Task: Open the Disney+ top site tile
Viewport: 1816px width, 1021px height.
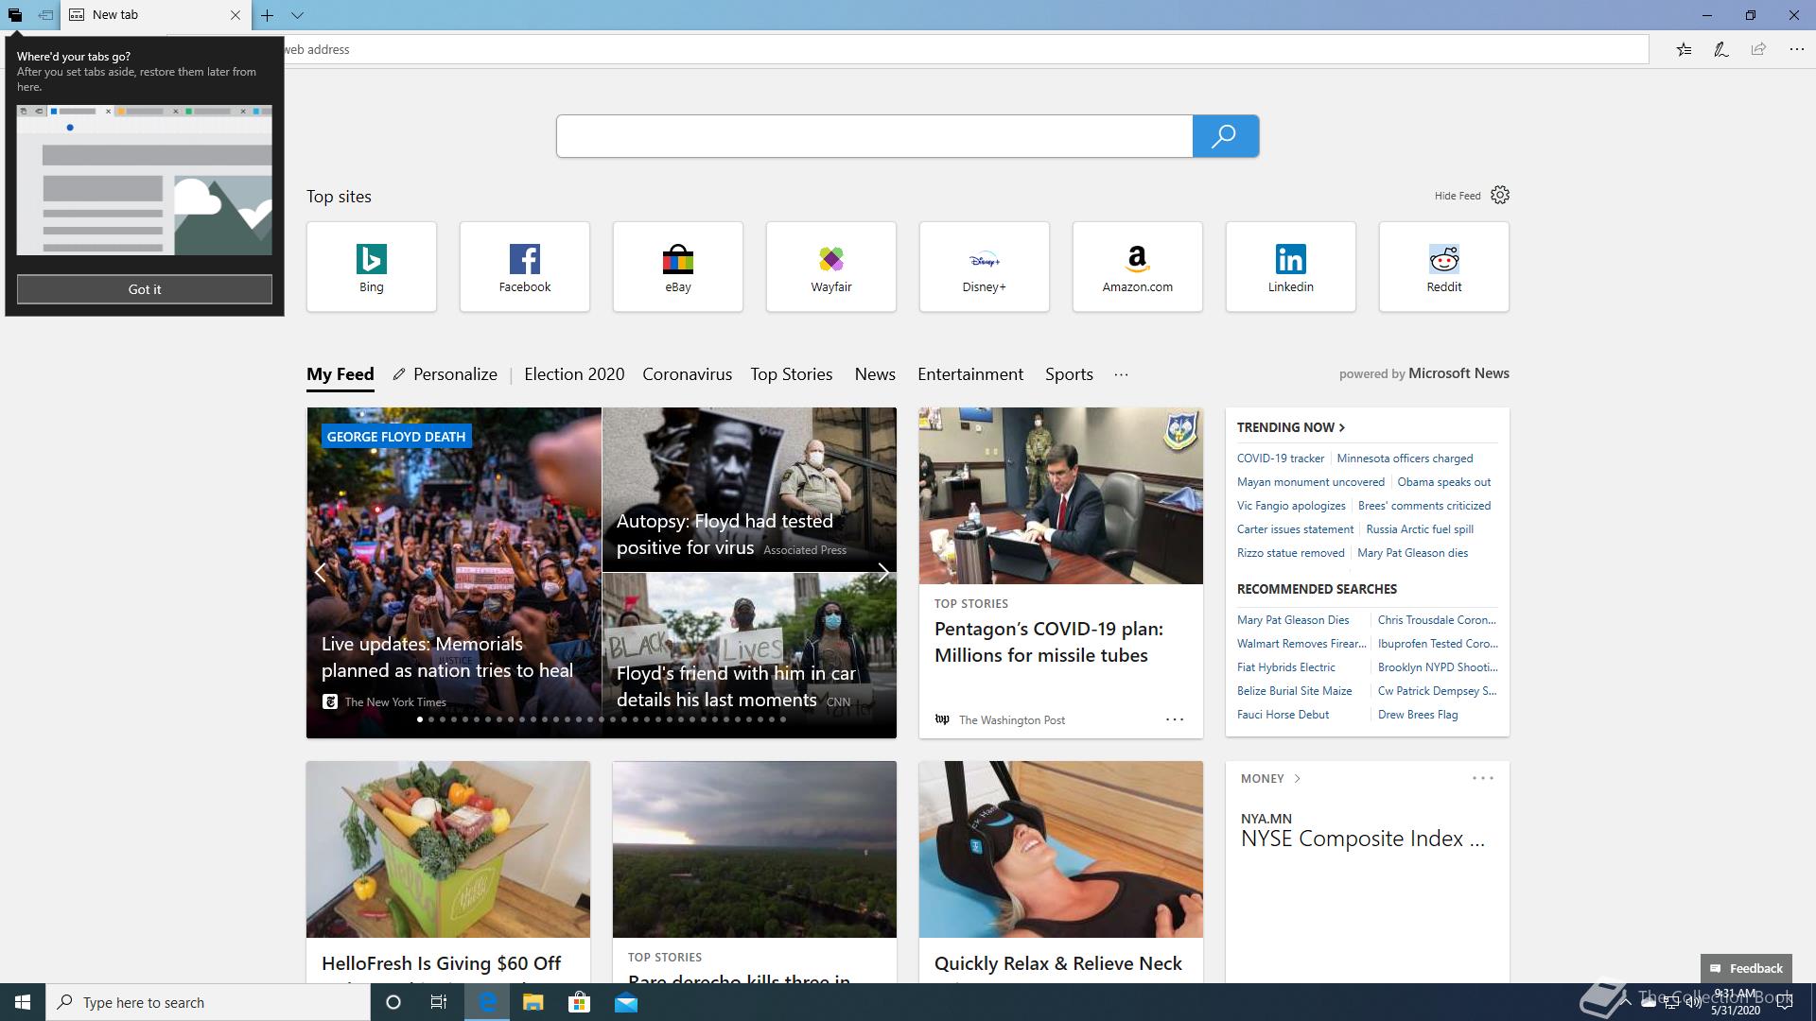Action: pos(985,267)
